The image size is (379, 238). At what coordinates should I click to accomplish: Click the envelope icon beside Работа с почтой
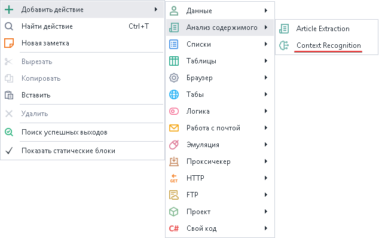(x=174, y=128)
